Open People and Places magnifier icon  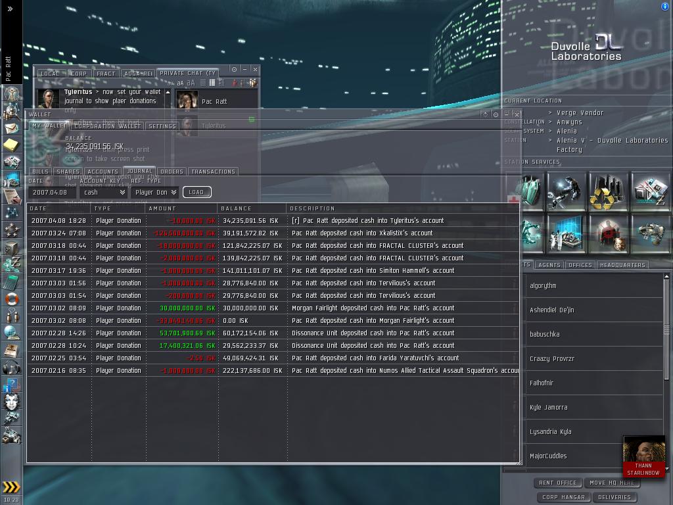[12, 111]
